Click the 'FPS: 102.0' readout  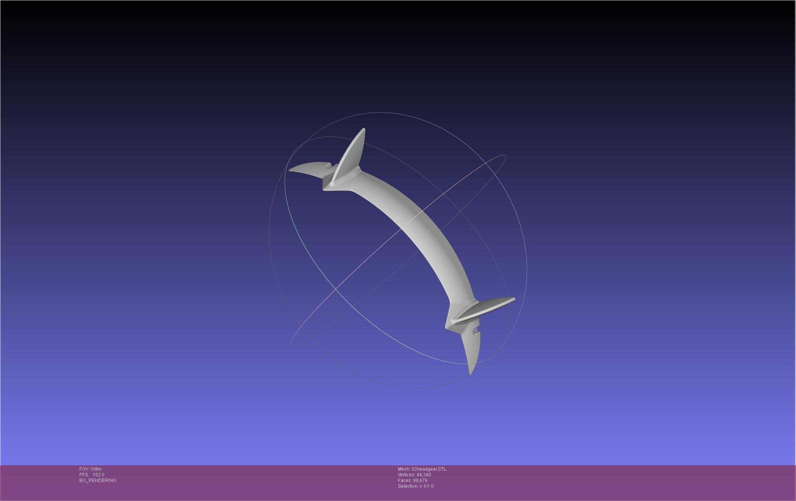point(92,475)
